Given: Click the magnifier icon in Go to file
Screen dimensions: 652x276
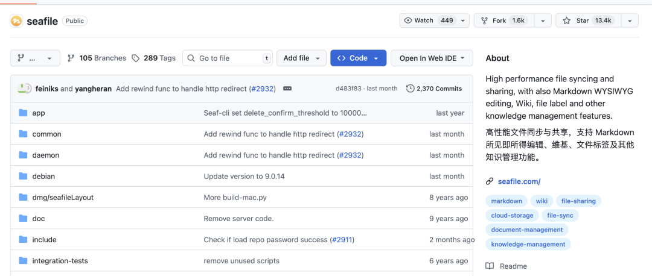Looking at the screenshot, I should point(191,58).
